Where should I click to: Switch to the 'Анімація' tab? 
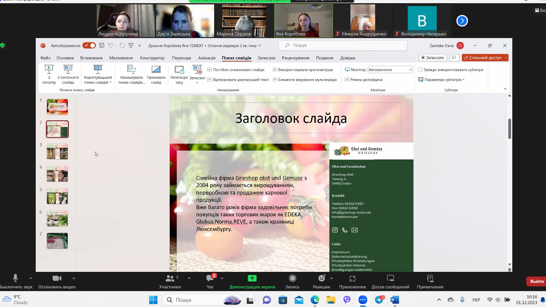point(207,58)
